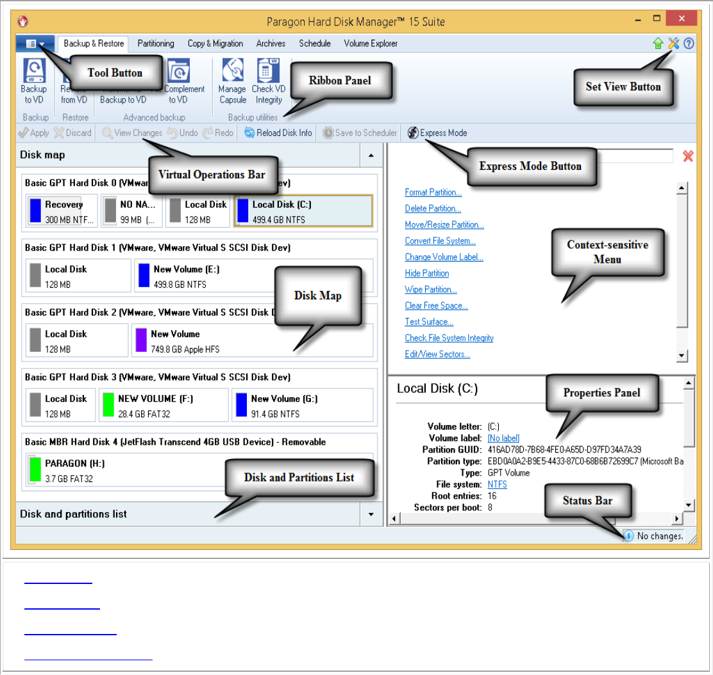Select NEW VOLUME (F:) FAT32 partition
This screenshot has height=675, width=713.
pos(164,406)
